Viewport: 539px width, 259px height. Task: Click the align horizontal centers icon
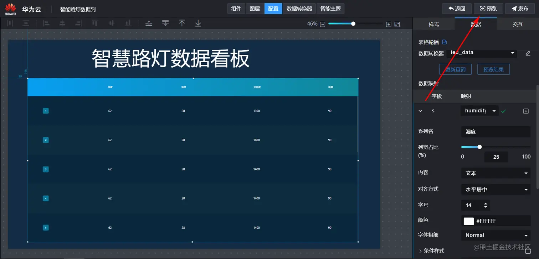[62, 23]
